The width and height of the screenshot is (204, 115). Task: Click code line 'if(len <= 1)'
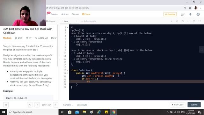tap(90, 79)
